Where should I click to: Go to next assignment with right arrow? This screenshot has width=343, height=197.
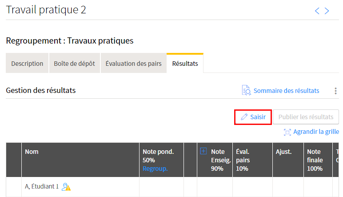(x=327, y=11)
